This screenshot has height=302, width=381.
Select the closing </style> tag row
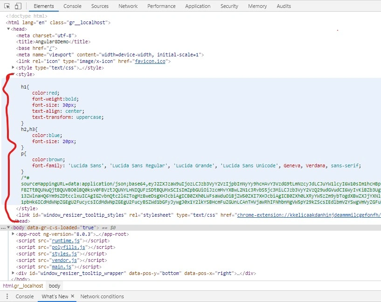(27, 208)
